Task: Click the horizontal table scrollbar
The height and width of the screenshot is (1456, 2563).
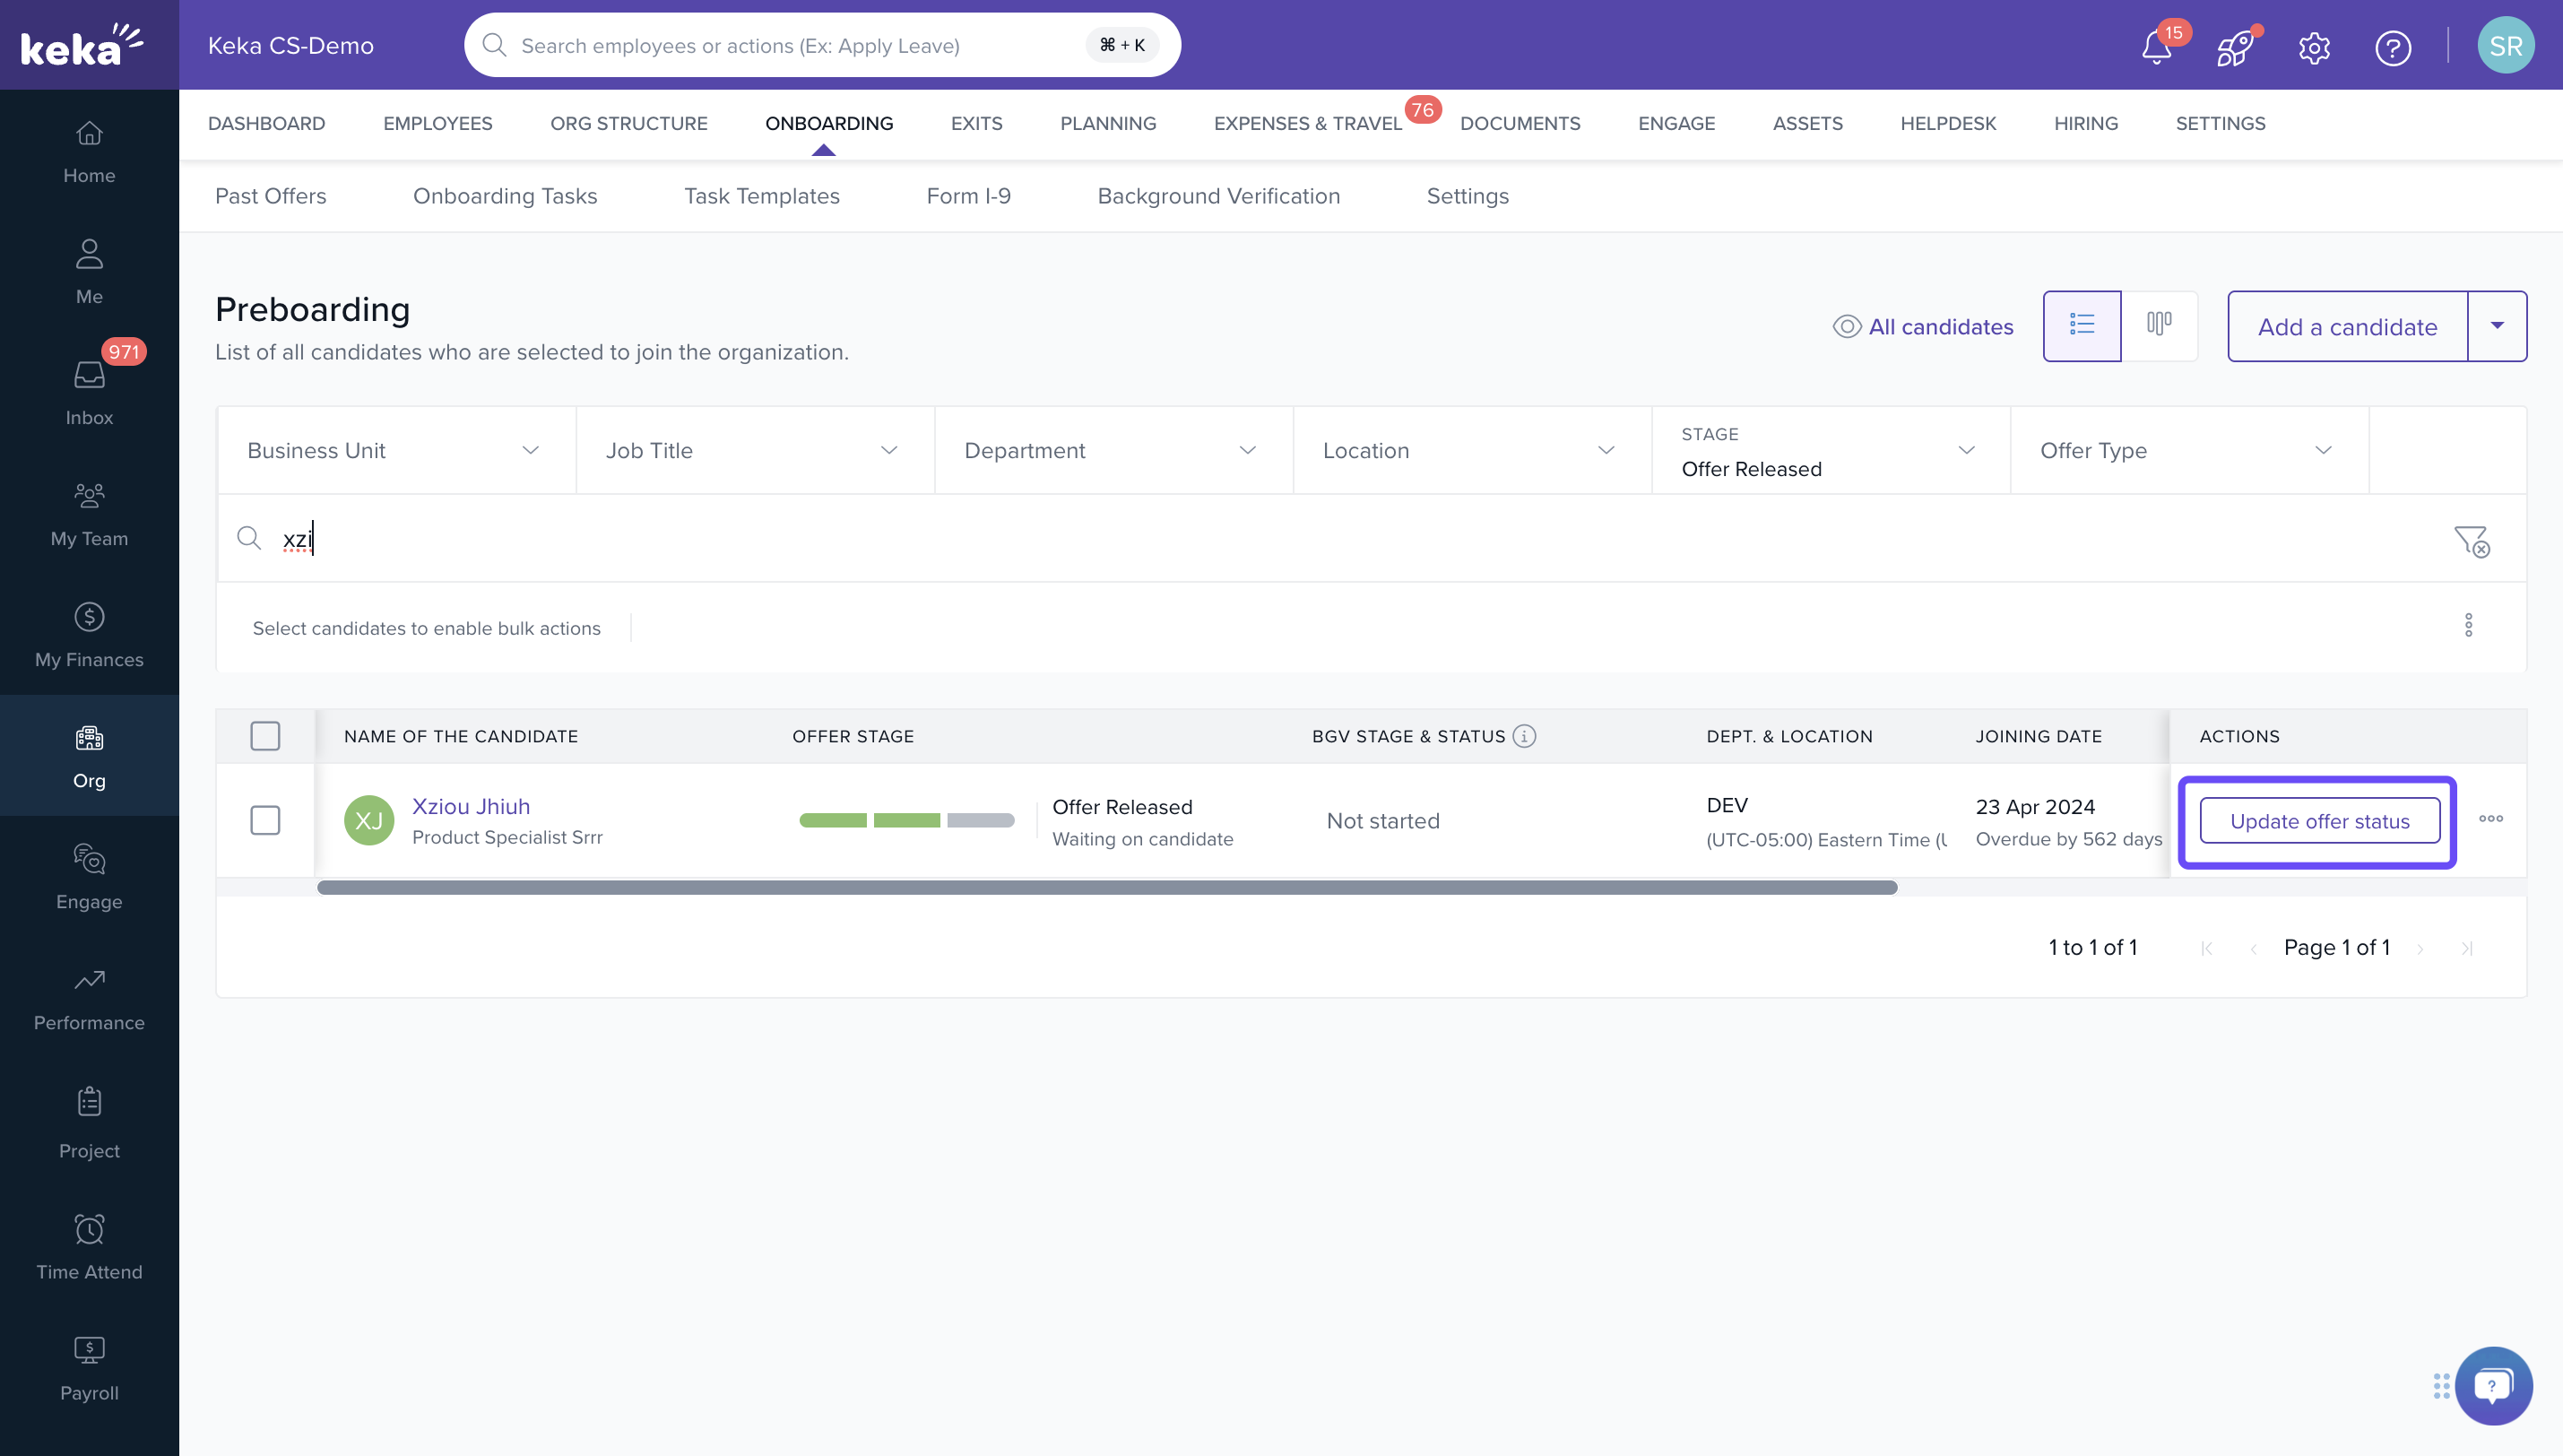Action: point(1106,887)
